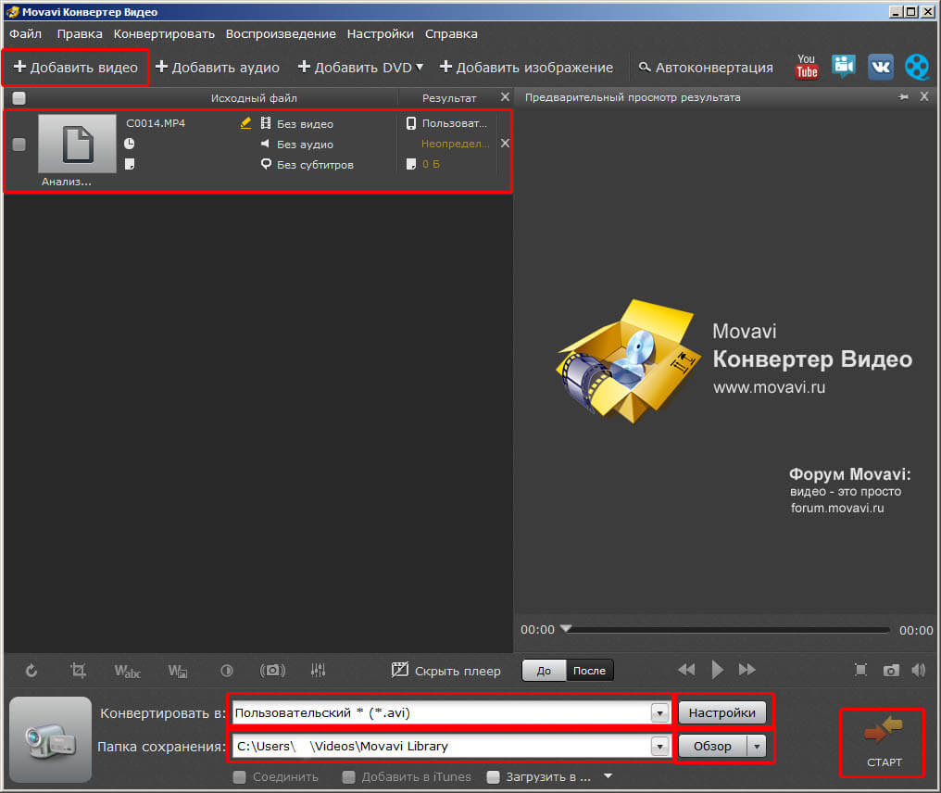
Task: Switch preview to До mode
Action: tap(544, 671)
